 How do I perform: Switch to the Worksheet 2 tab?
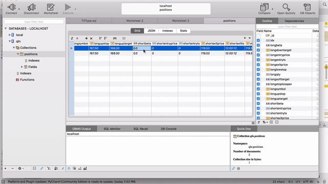click(x=135, y=21)
